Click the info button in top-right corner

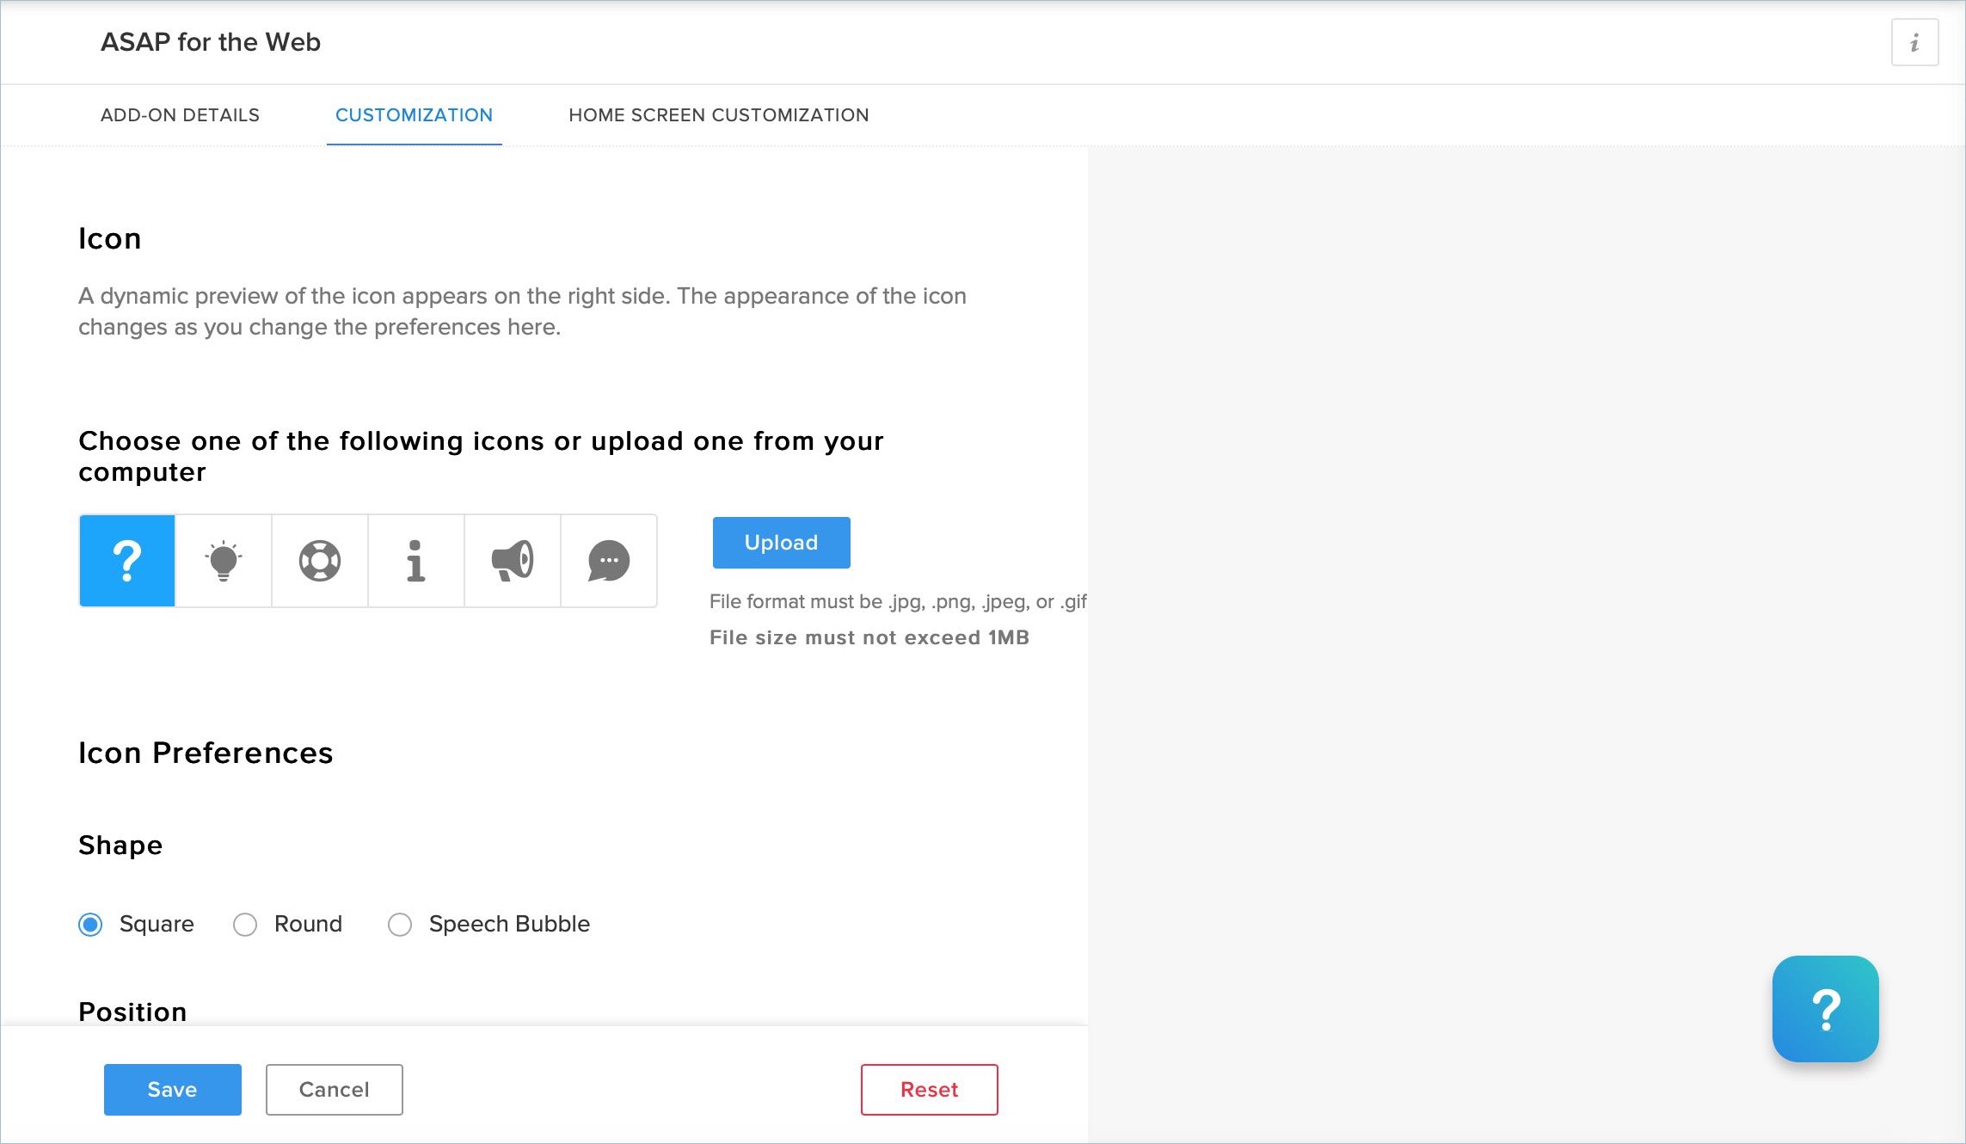pos(1914,42)
